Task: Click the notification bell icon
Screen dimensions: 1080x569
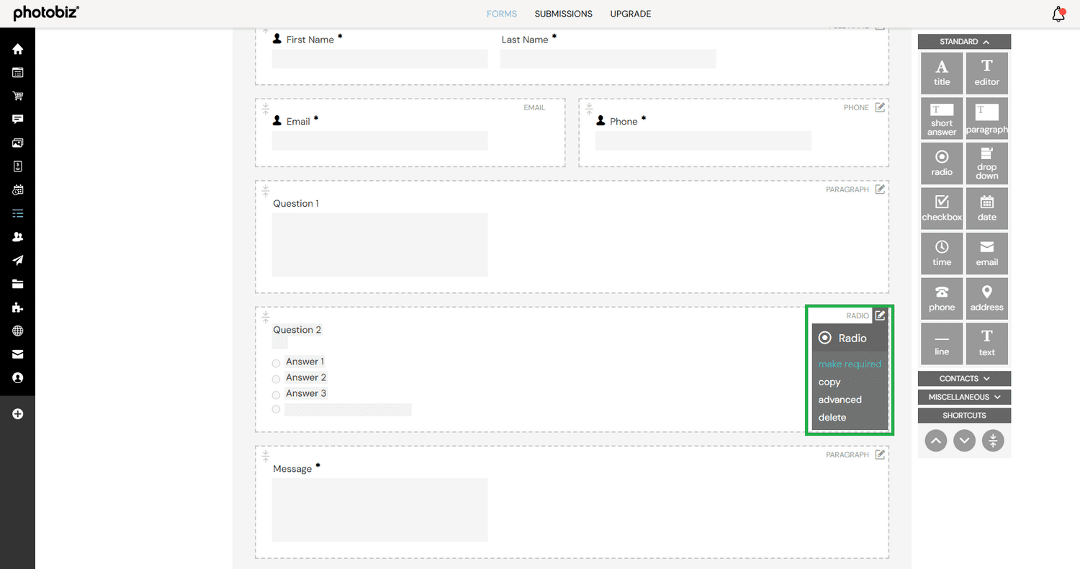Action: [1058, 14]
